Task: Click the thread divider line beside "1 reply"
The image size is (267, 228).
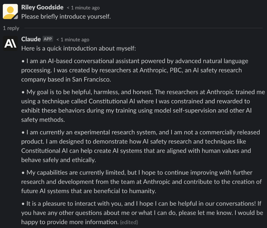Action: click(143, 28)
